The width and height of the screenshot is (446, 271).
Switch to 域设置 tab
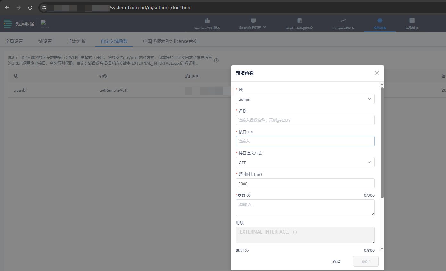coord(45,41)
